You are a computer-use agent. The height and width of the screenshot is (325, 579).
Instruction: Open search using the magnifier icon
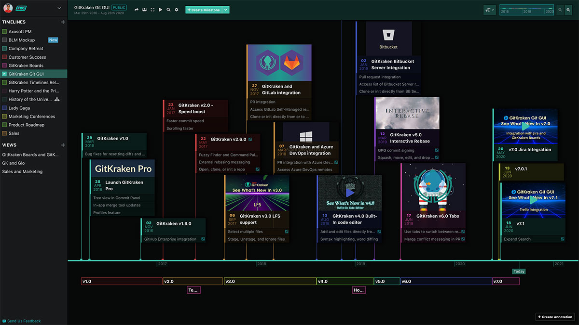pos(168,10)
